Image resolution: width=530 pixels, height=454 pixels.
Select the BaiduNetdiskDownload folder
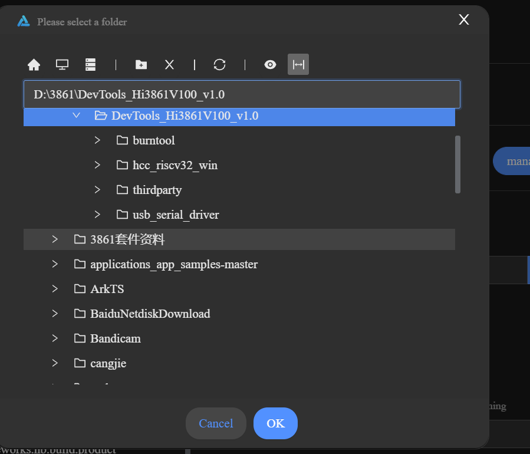tap(150, 314)
